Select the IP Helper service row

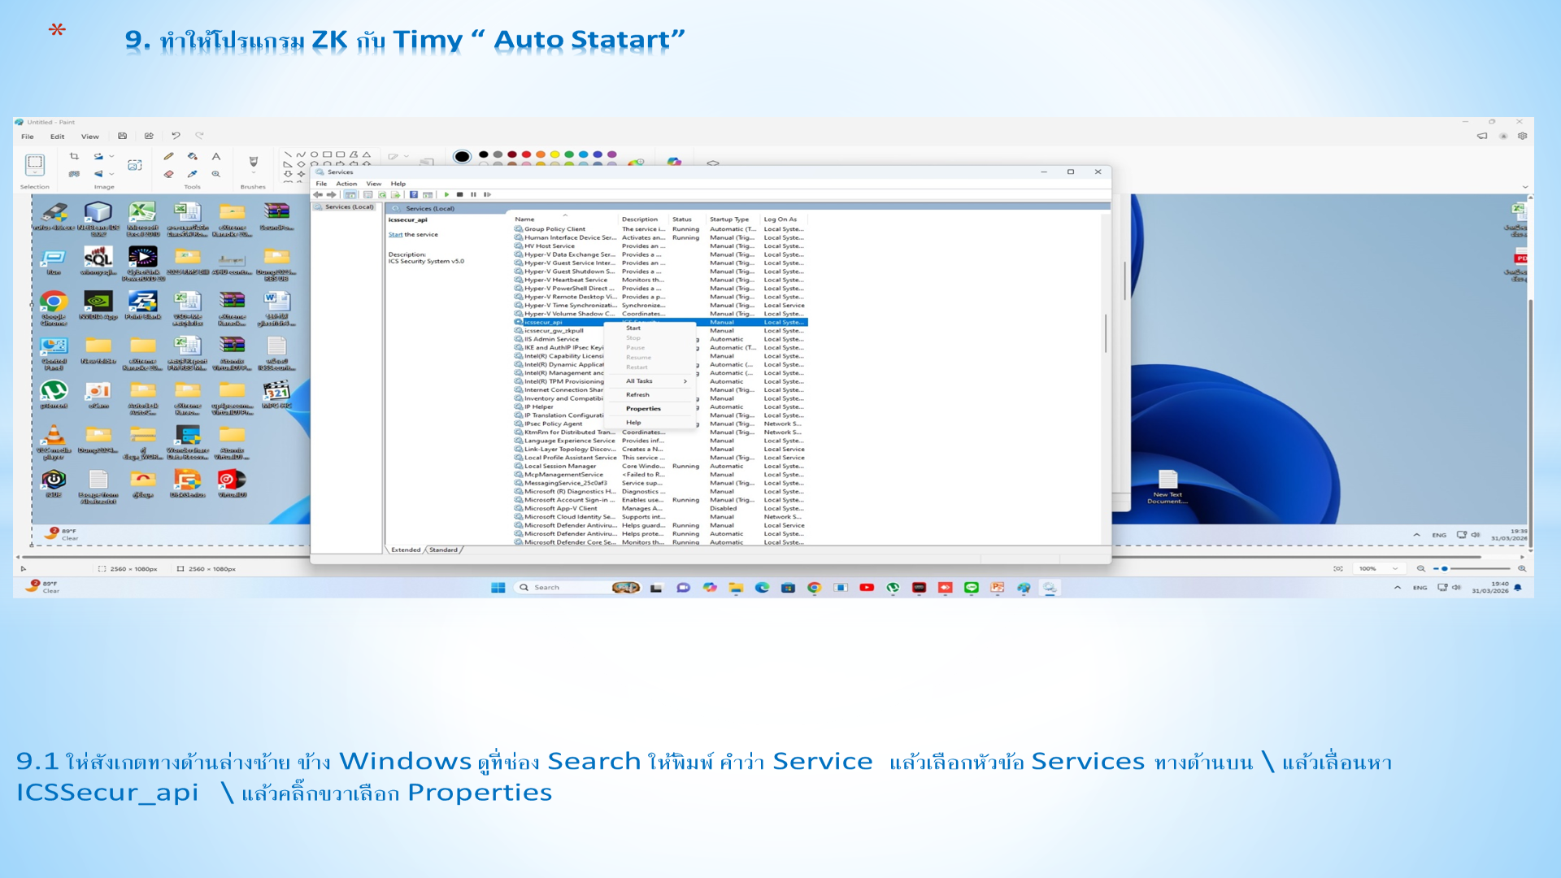[x=660, y=407]
